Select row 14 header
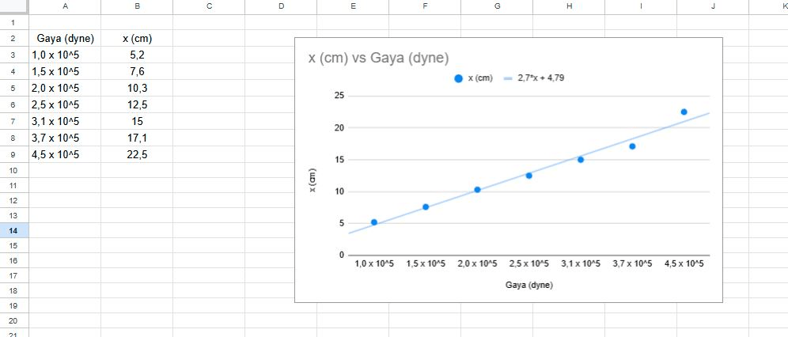The width and height of the screenshot is (788, 337). click(14, 230)
